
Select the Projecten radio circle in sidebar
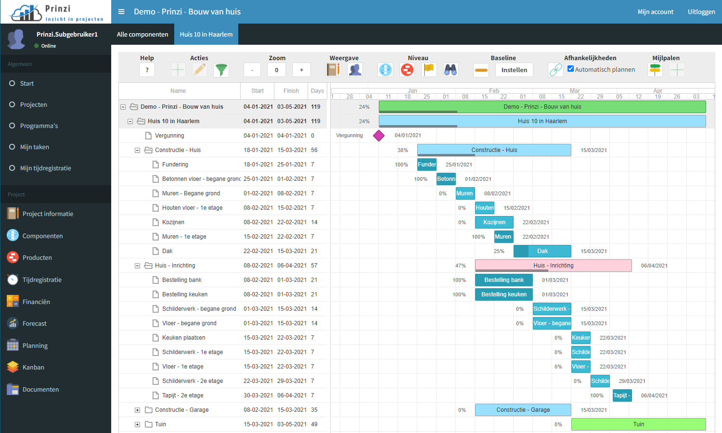[x=12, y=104]
